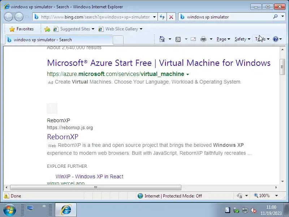Go to the Home page icon

pos(162,39)
